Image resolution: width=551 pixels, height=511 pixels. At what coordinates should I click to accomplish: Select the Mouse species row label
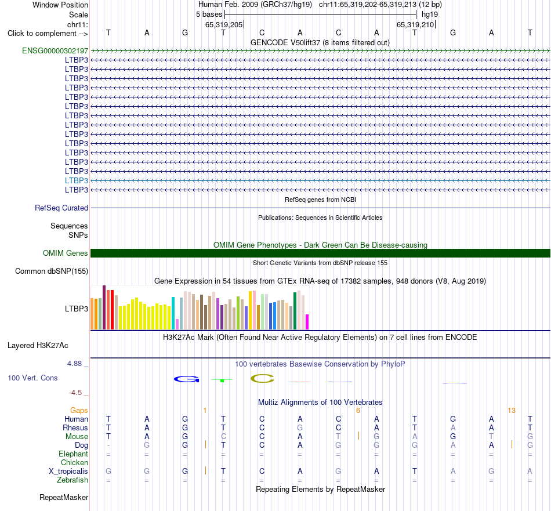tap(77, 437)
